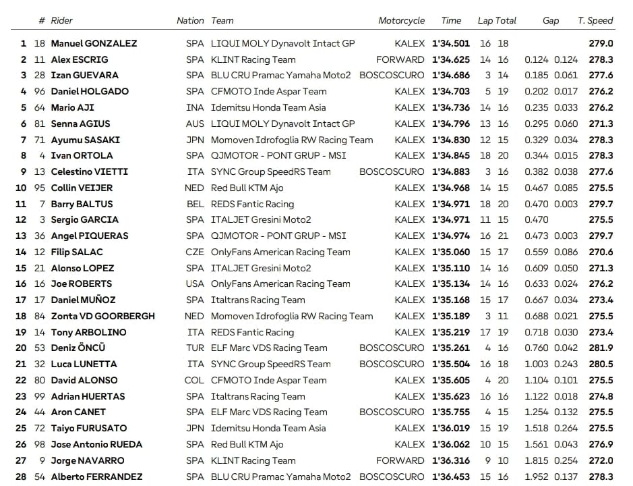The width and height of the screenshot is (633, 486).
Task: Select Barry BALTUS in position 11
Action: click(82, 204)
